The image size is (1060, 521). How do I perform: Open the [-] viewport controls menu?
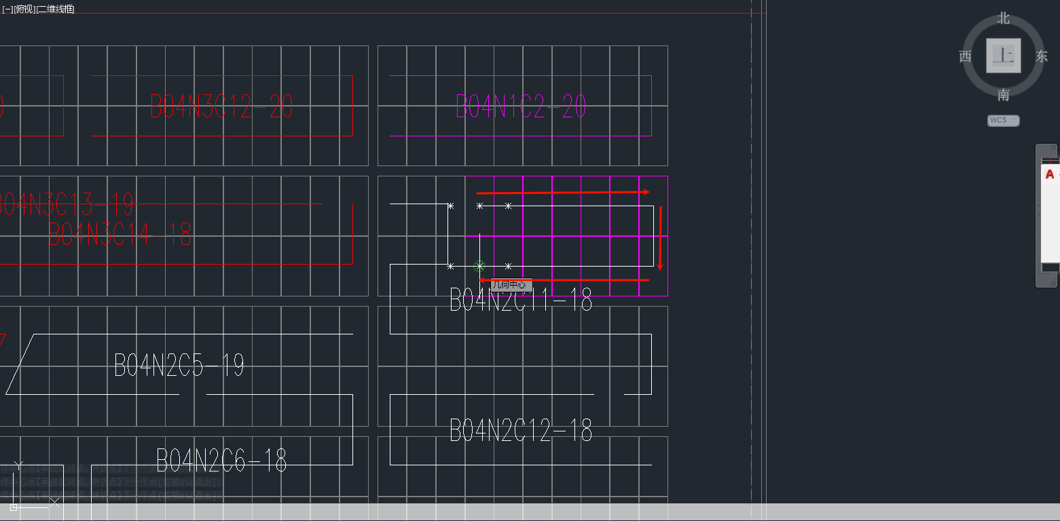7,9
